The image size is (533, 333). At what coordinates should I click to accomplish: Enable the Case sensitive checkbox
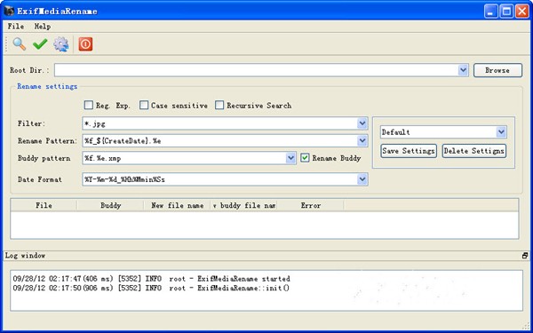pos(144,105)
